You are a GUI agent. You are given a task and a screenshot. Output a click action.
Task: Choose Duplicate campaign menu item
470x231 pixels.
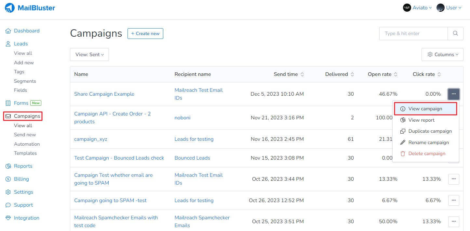click(x=430, y=131)
